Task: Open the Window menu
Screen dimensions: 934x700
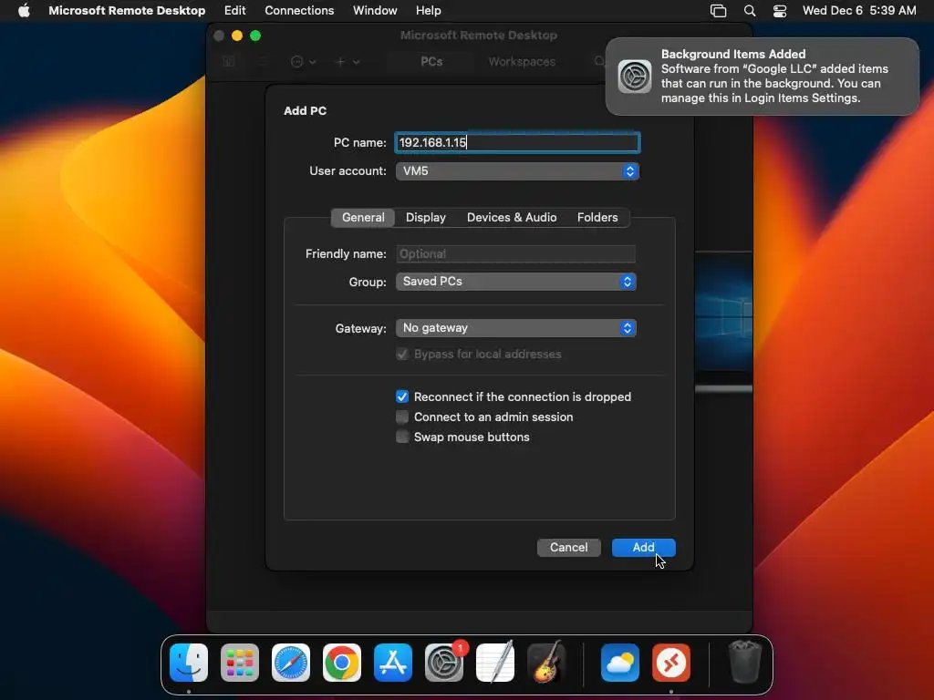Action: coord(375,11)
